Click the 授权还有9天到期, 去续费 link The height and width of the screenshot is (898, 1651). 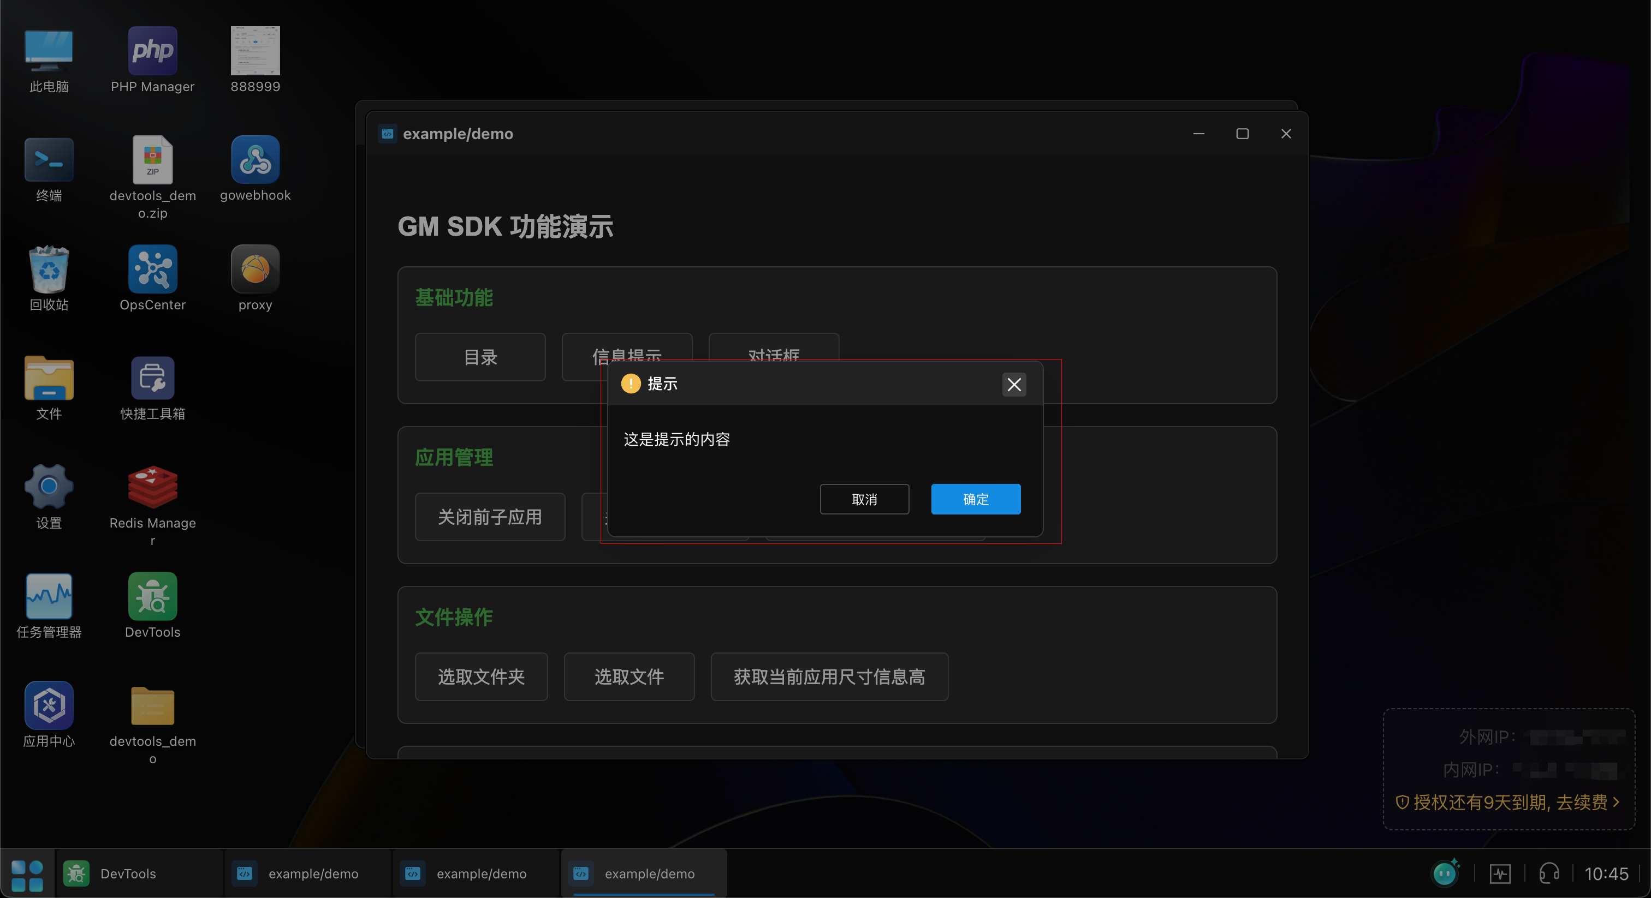pyautogui.click(x=1509, y=803)
